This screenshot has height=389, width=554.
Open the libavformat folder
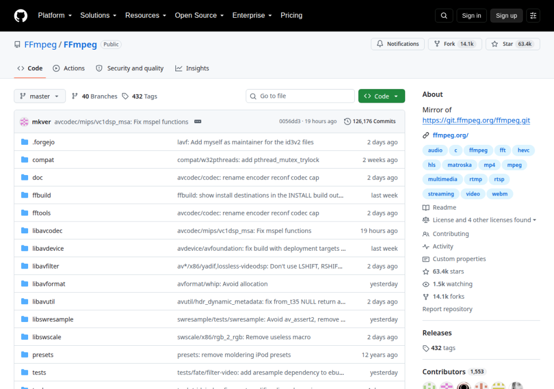click(49, 284)
